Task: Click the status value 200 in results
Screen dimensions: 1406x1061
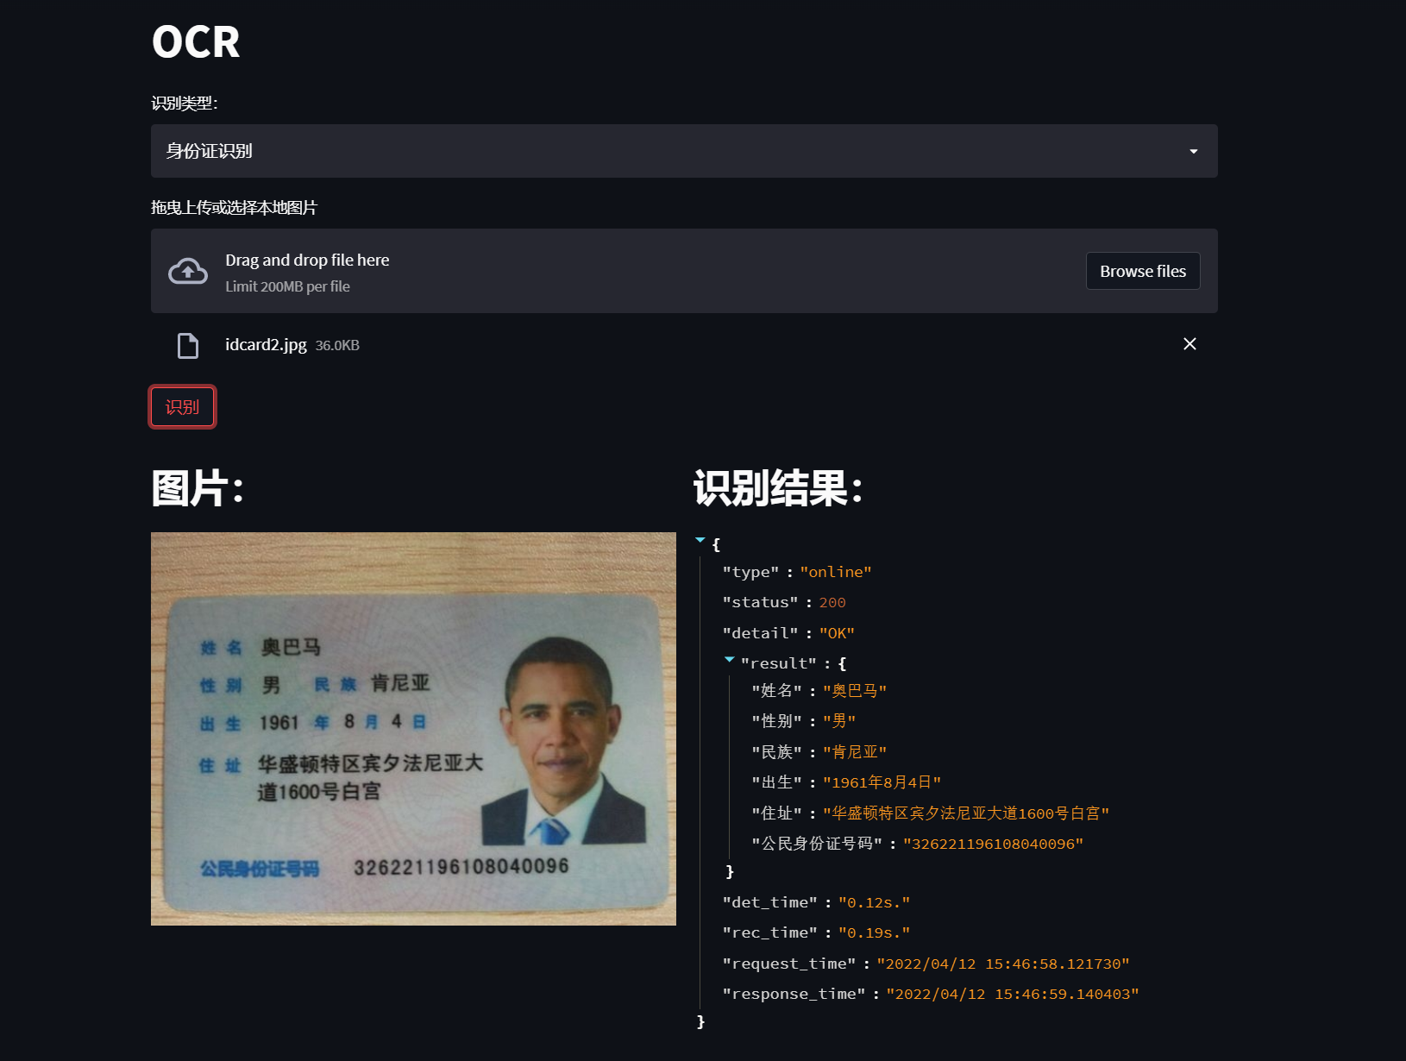Action: (832, 602)
